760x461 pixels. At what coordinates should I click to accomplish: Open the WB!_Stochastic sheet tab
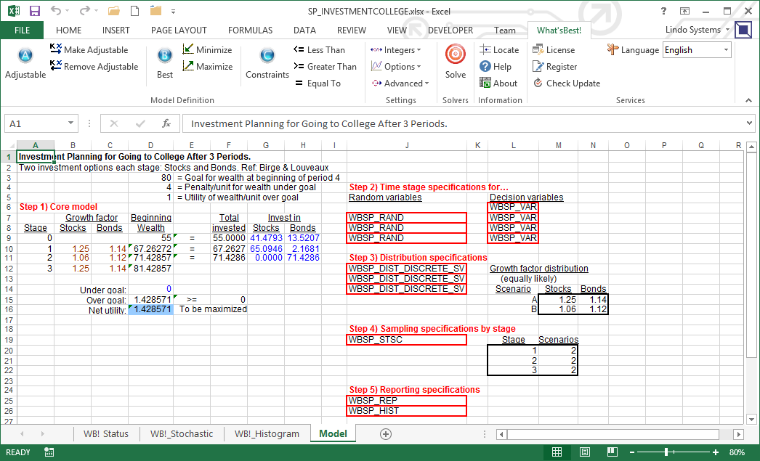182,434
